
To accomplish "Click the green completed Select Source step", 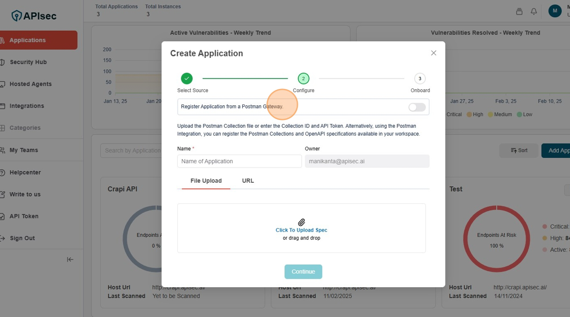I will tap(187, 79).
